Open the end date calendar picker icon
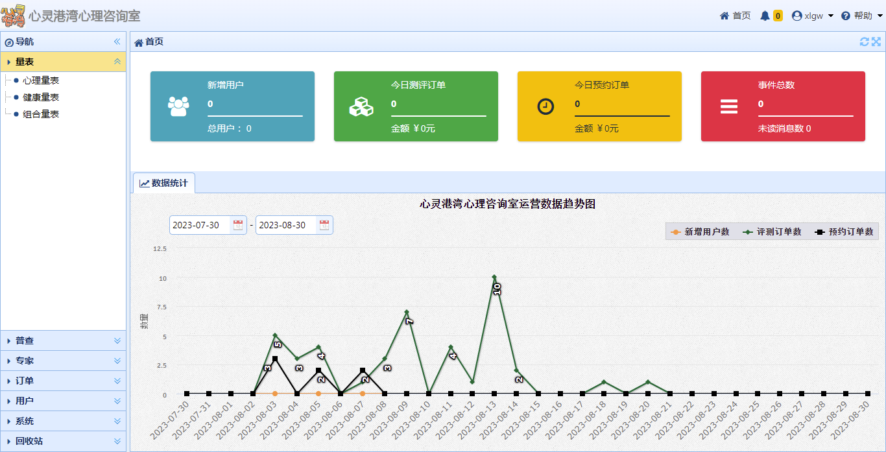 [x=324, y=225]
